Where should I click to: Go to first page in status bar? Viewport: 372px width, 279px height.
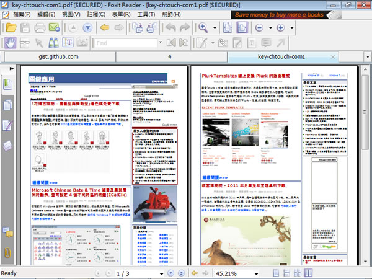coord(97,273)
